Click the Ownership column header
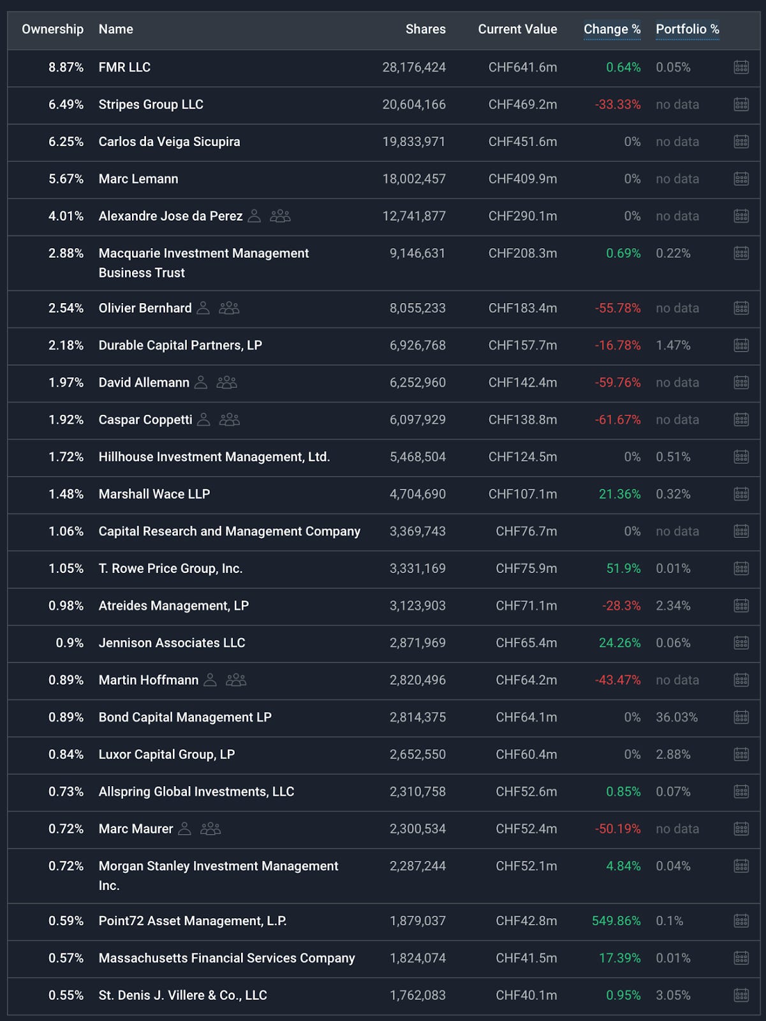Screen dimensions: 766x1021 [52, 29]
